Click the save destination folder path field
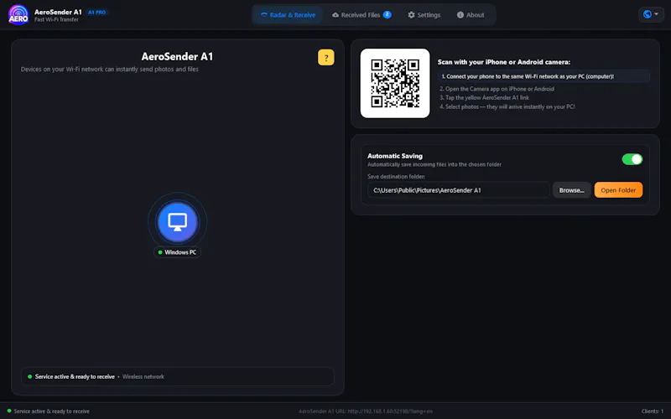This screenshot has height=419, width=671. click(x=458, y=190)
